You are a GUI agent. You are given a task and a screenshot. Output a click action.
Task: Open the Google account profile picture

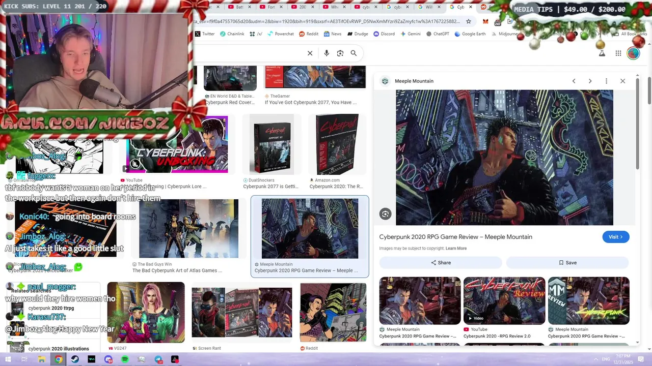[x=633, y=53]
